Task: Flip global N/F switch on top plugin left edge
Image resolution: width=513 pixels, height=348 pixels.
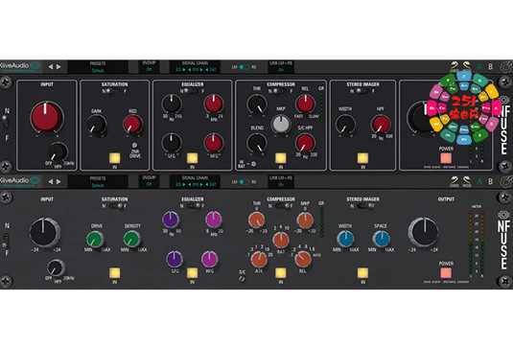Action: pyautogui.click(x=6, y=122)
